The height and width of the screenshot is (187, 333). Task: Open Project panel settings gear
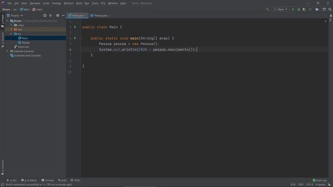[58, 16]
